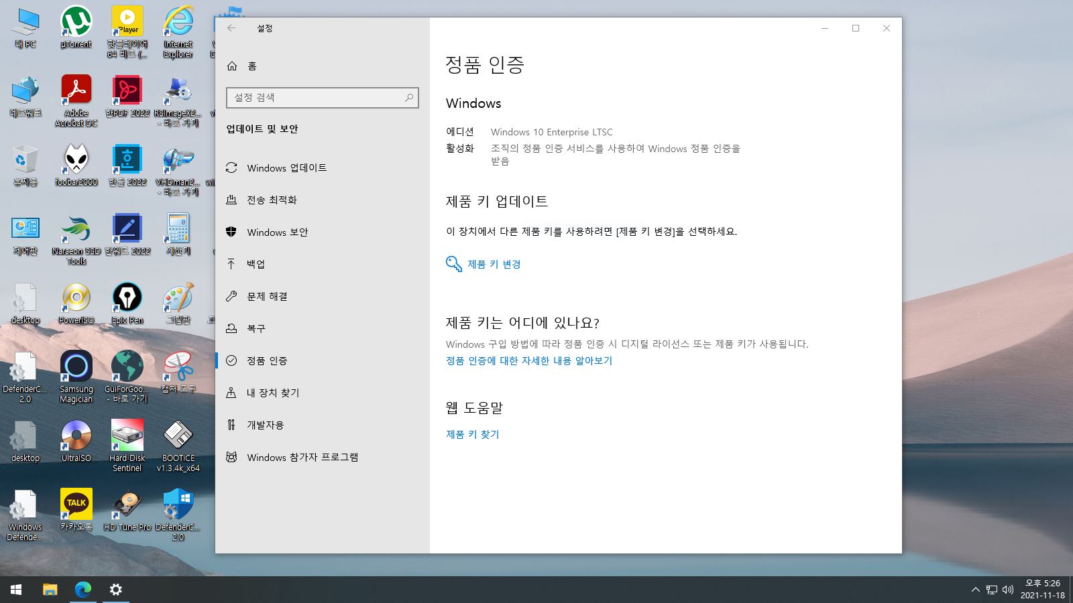Screen dimensions: 1073x603
Task: Select Naraeon SSD Tools desktop icon
Action: point(76,239)
